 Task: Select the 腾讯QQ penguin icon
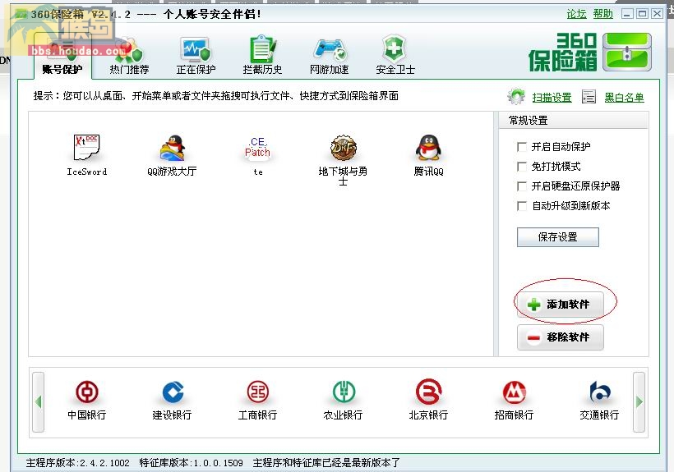click(428, 147)
